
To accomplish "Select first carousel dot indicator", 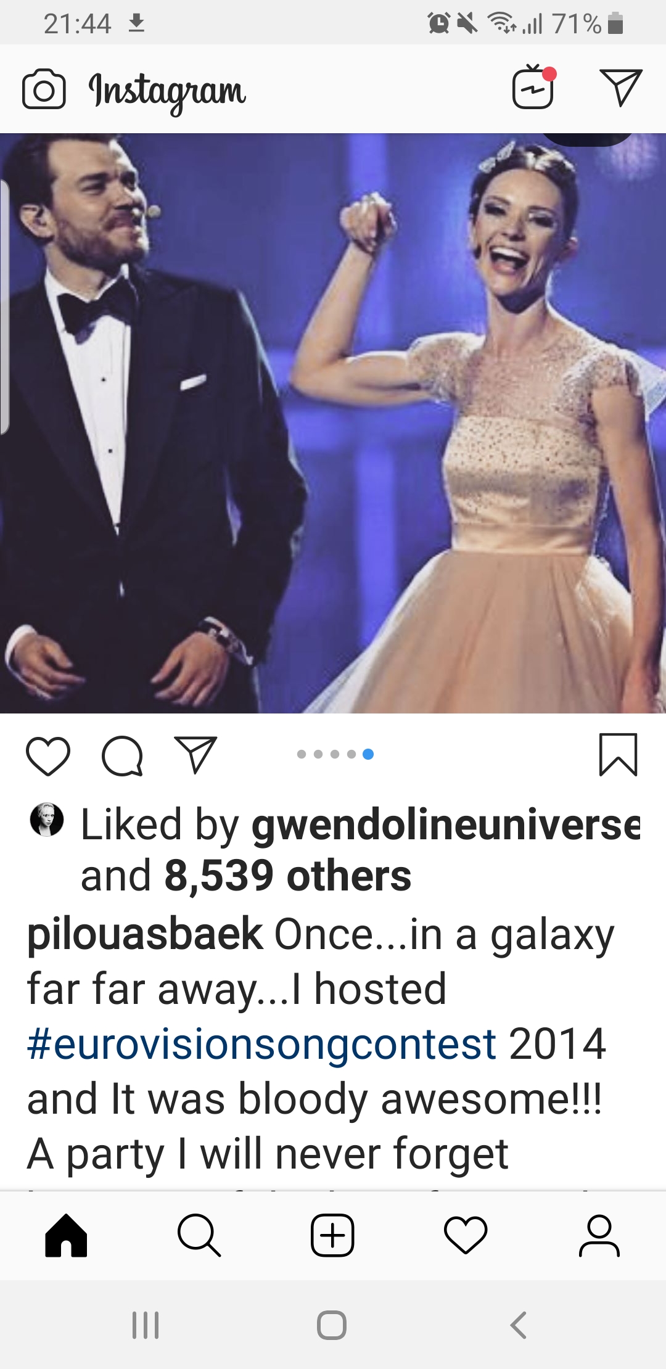I will coord(302,754).
